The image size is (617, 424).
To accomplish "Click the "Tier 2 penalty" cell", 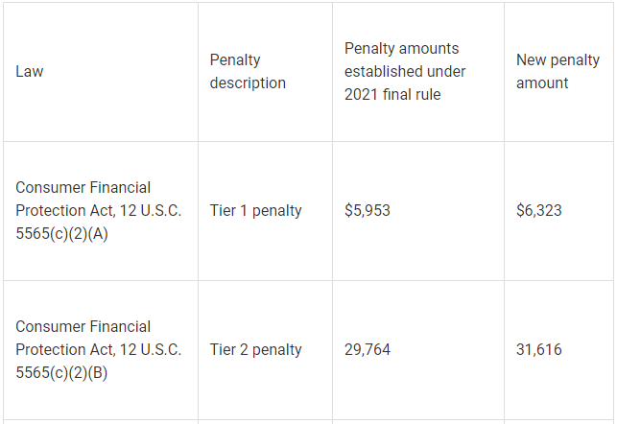I will click(x=256, y=350).
